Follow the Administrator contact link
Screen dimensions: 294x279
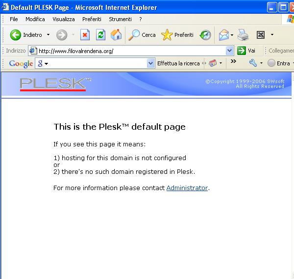pos(187,188)
